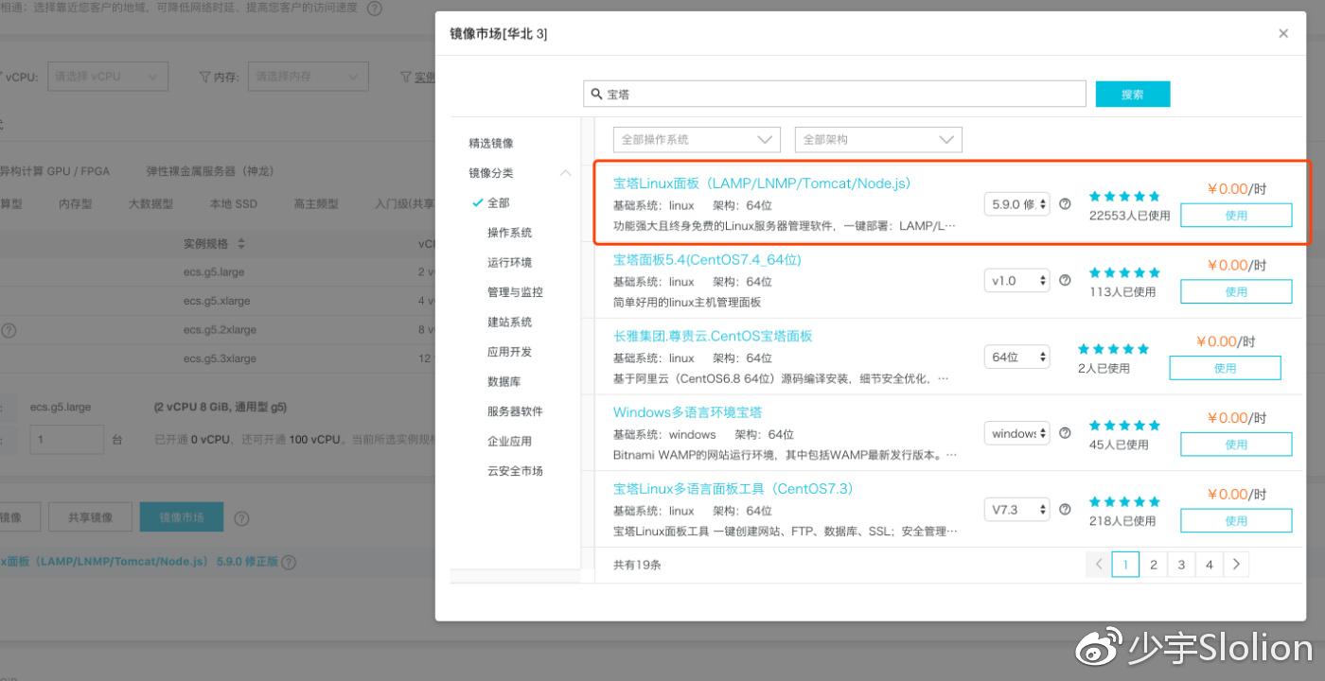Click the star rating of 113人已使用 image
Viewport: 1325px width, 681px height.
pos(1124,273)
